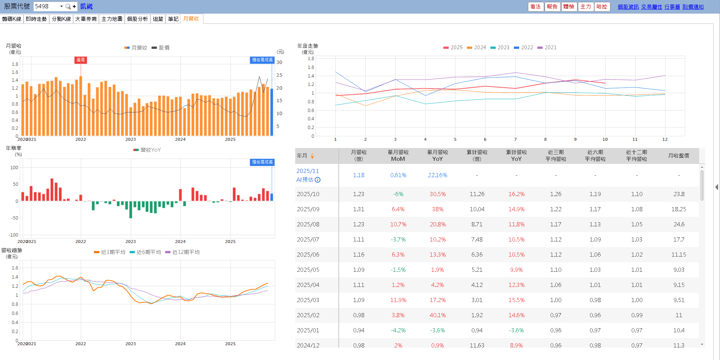Click the table scrollbar down arrow

point(702,344)
